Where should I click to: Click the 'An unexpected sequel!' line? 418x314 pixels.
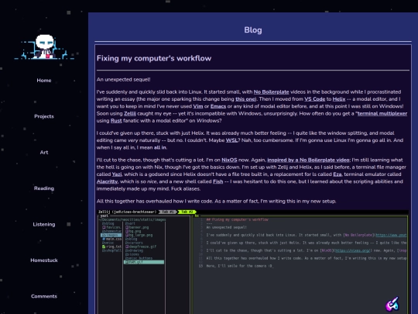pos(123,80)
